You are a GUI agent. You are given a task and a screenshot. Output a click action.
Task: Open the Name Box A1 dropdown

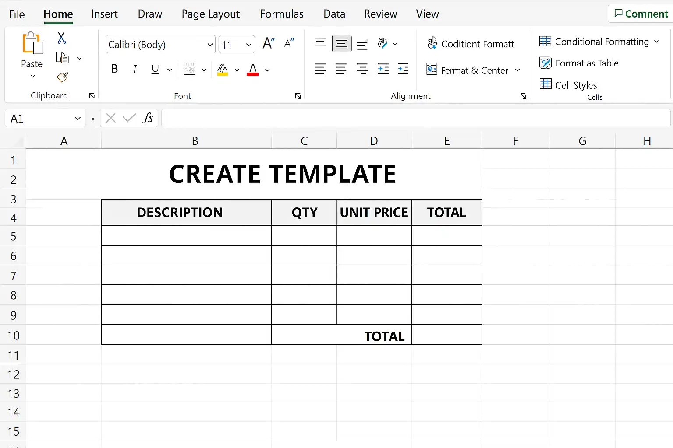point(78,118)
